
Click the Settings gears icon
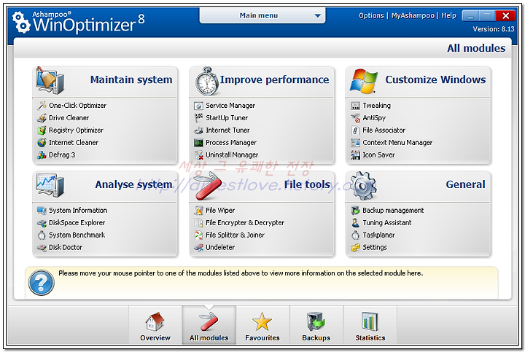click(x=355, y=248)
